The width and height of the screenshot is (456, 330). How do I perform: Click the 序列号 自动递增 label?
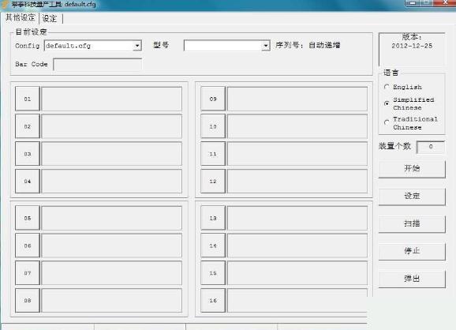coord(308,45)
